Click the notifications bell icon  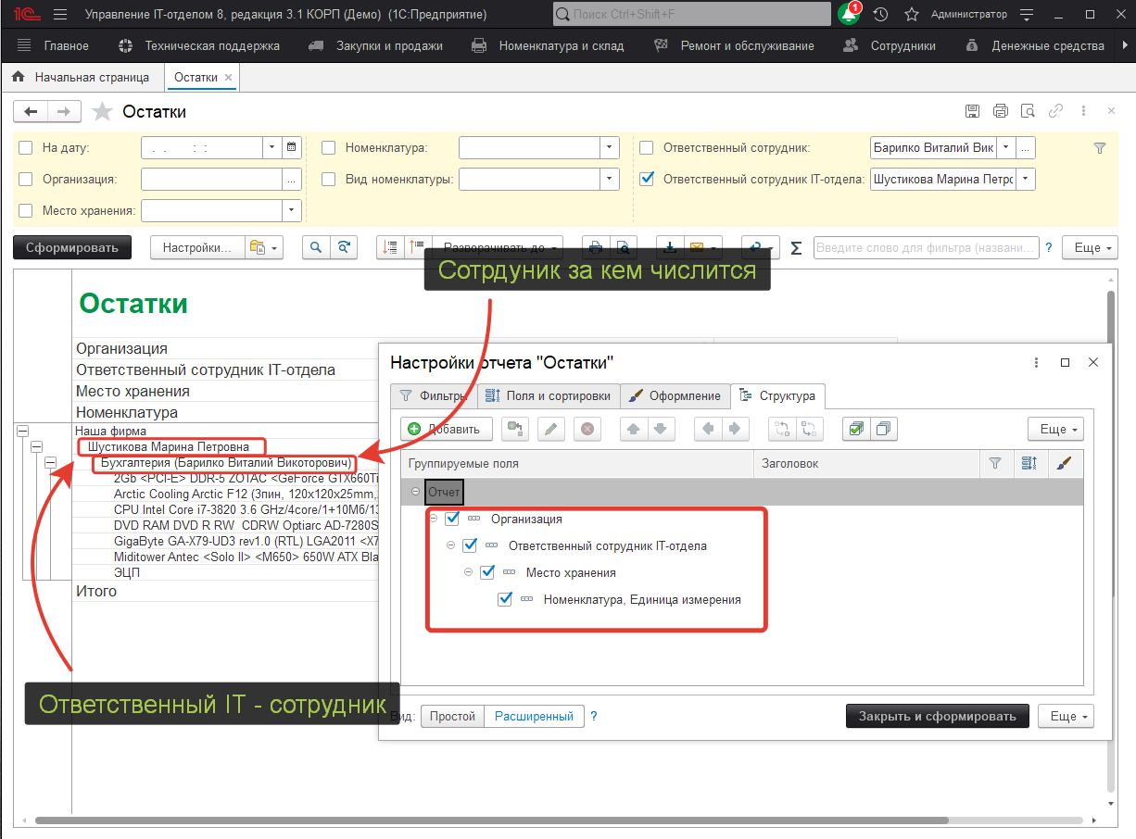pos(848,15)
